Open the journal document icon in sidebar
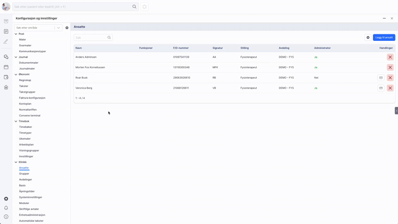This screenshot has width=398, height=224. (6, 31)
